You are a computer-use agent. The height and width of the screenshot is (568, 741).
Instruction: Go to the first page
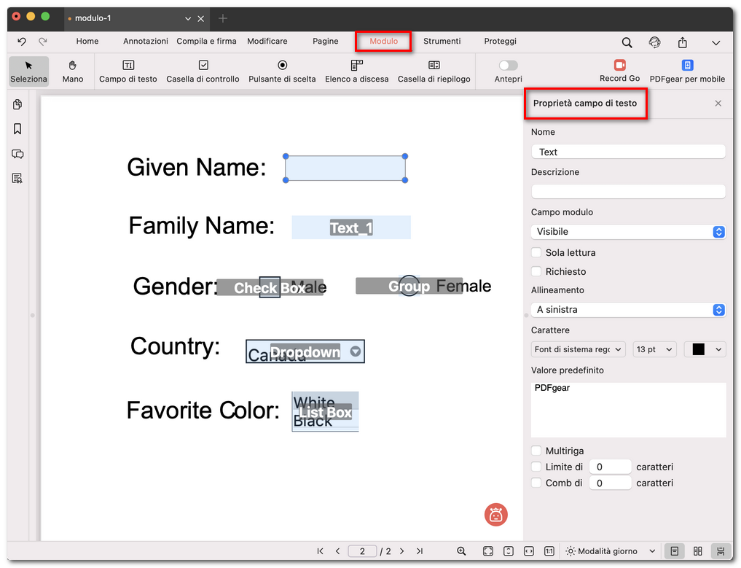[x=321, y=551]
